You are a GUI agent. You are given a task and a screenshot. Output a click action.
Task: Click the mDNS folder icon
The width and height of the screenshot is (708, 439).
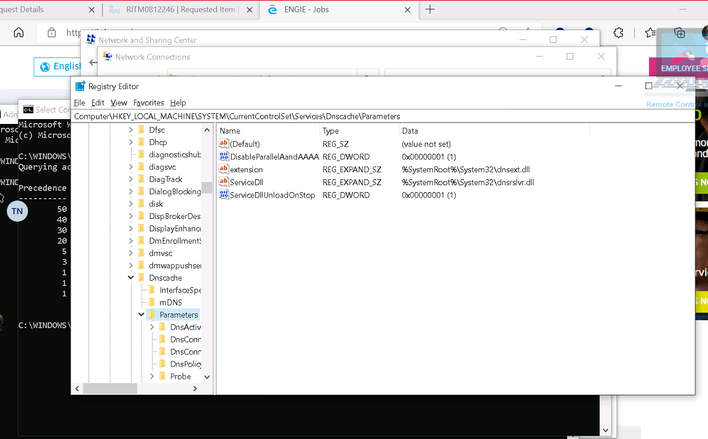[x=152, y=303]
